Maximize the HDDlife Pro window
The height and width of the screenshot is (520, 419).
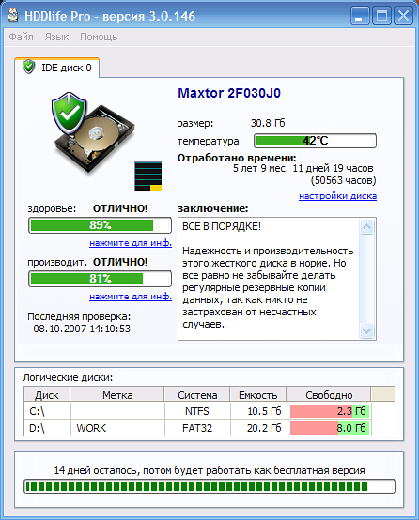[x=381, y=16]
